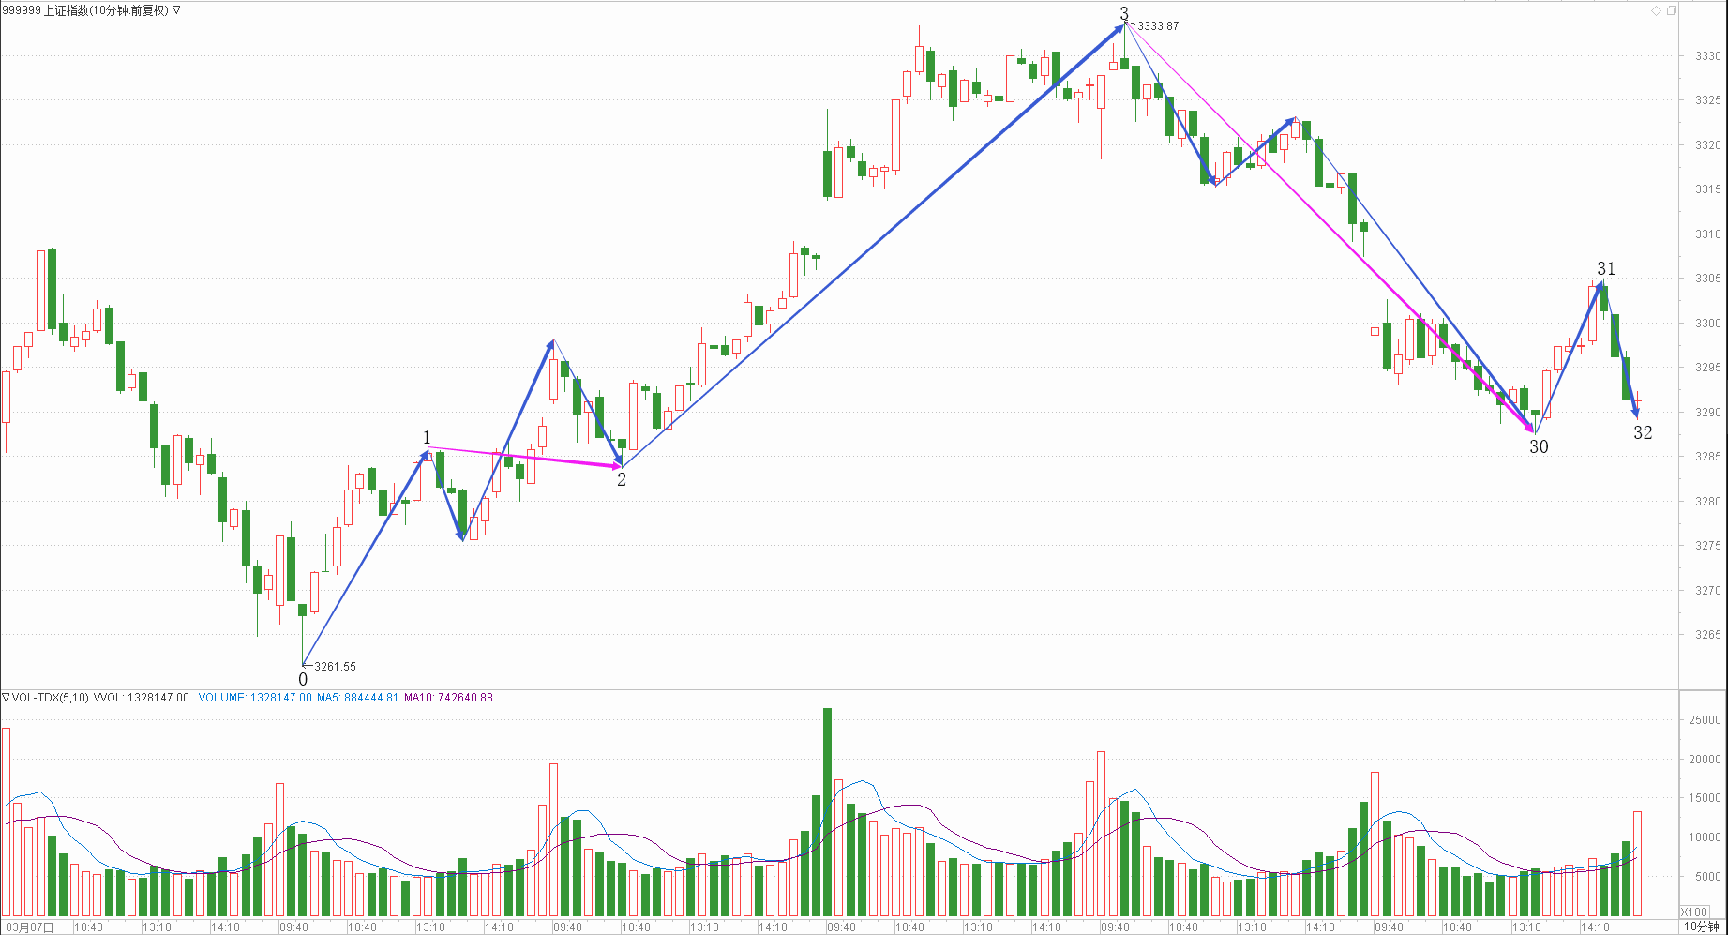Click wave label 30 near the trough
The image size is (1728, 935).
point(1539,447)
